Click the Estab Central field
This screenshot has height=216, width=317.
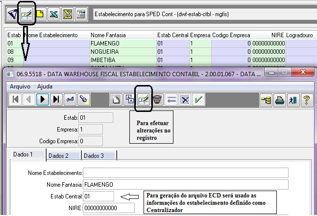point(98,196)
